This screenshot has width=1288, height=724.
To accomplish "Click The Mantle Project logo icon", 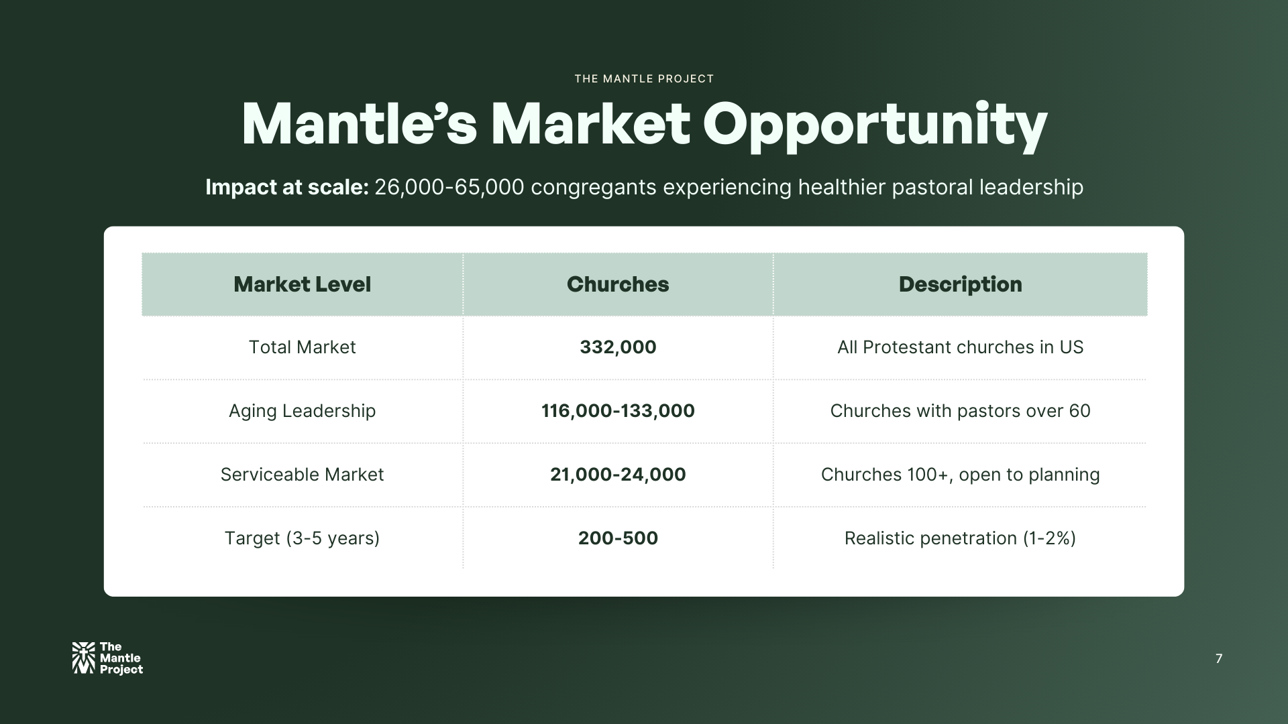I will point(84,658).
